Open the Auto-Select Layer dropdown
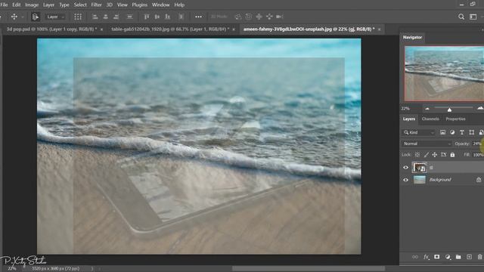The height and width of the screenshot is (272, 484). 55,17
